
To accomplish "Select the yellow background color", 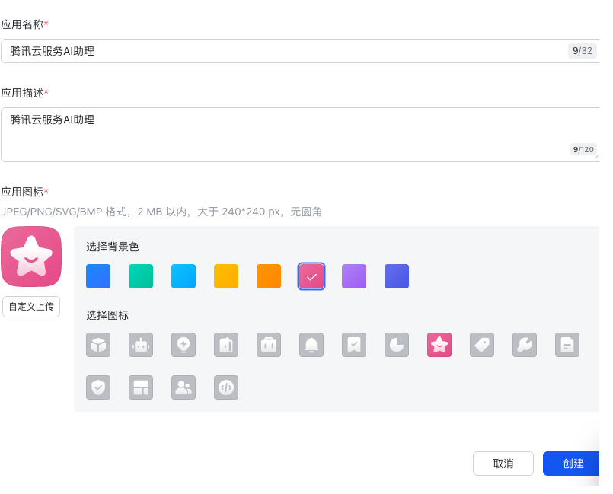I will 226,276.
